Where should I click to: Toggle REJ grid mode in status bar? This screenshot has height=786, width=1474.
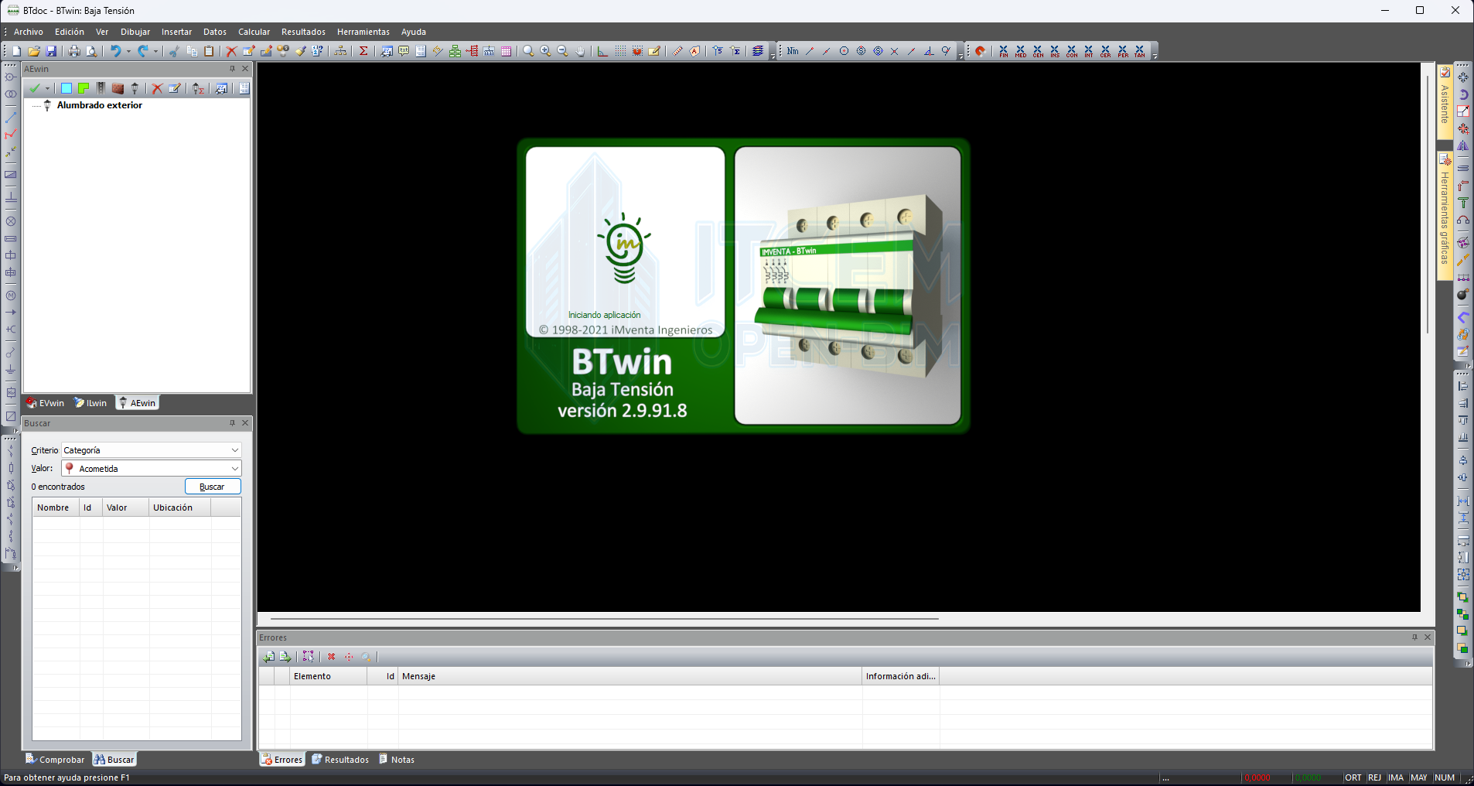(x=1374, y=777)
